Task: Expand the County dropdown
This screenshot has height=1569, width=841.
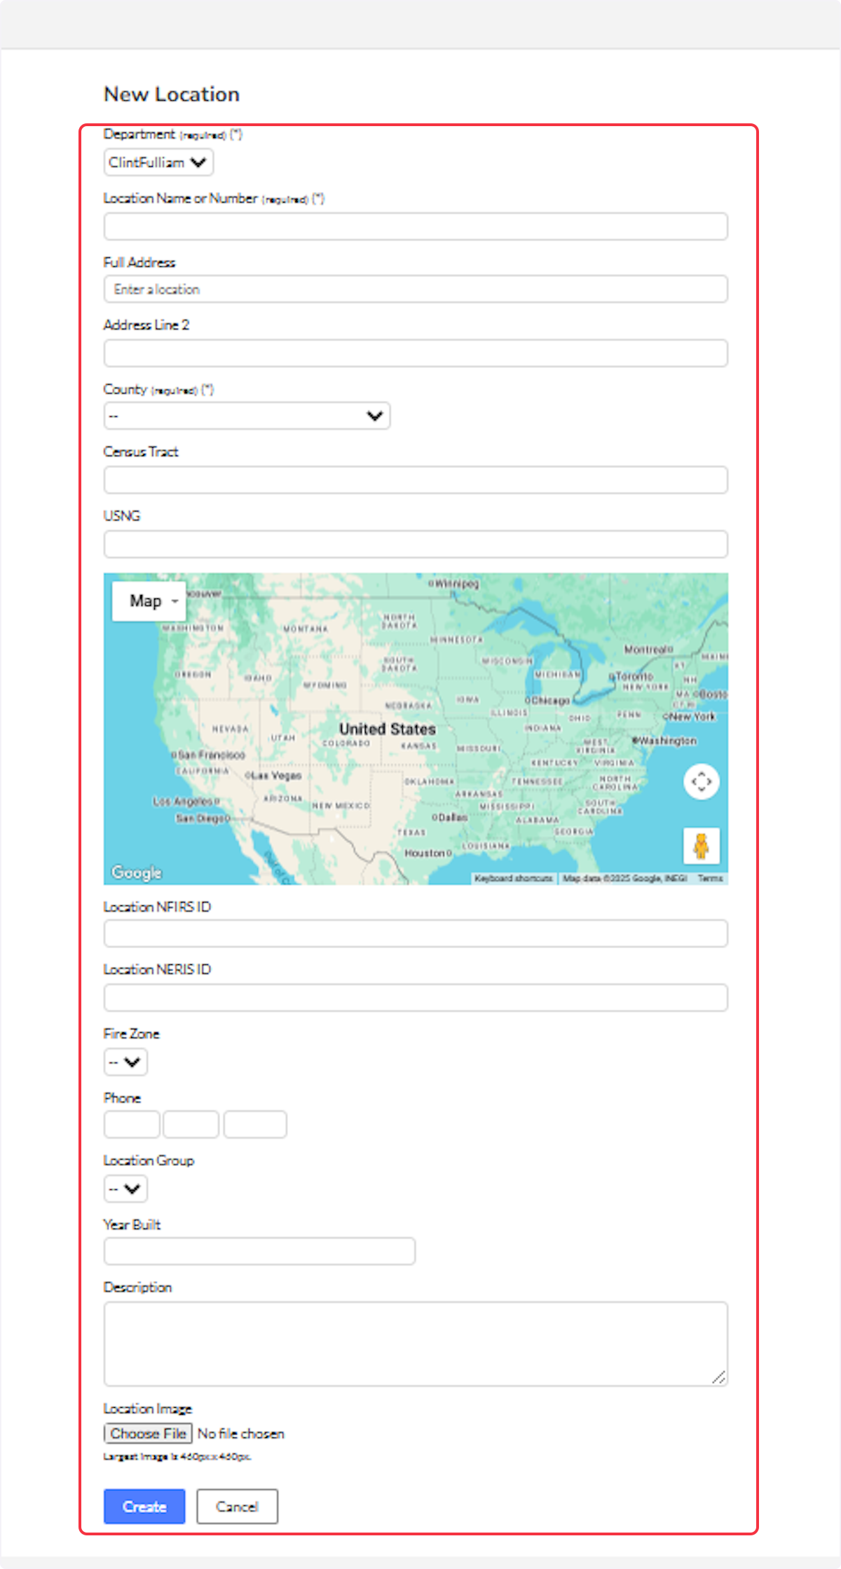Action: click(x=247, y=416)
